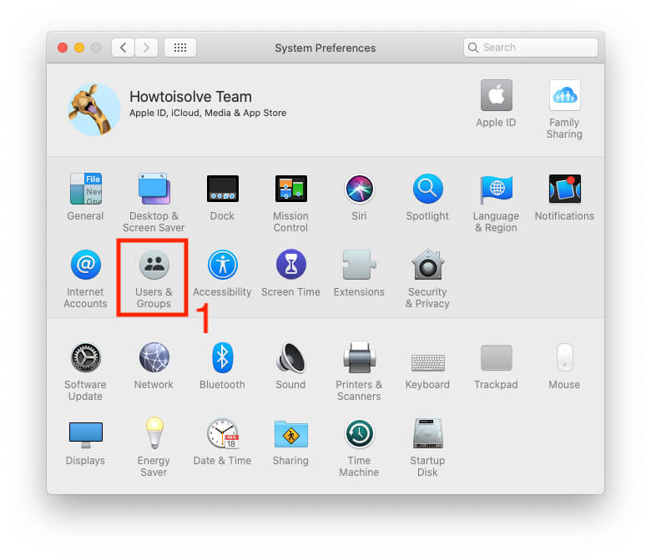Show all preferences grid button

coord(180,48)
